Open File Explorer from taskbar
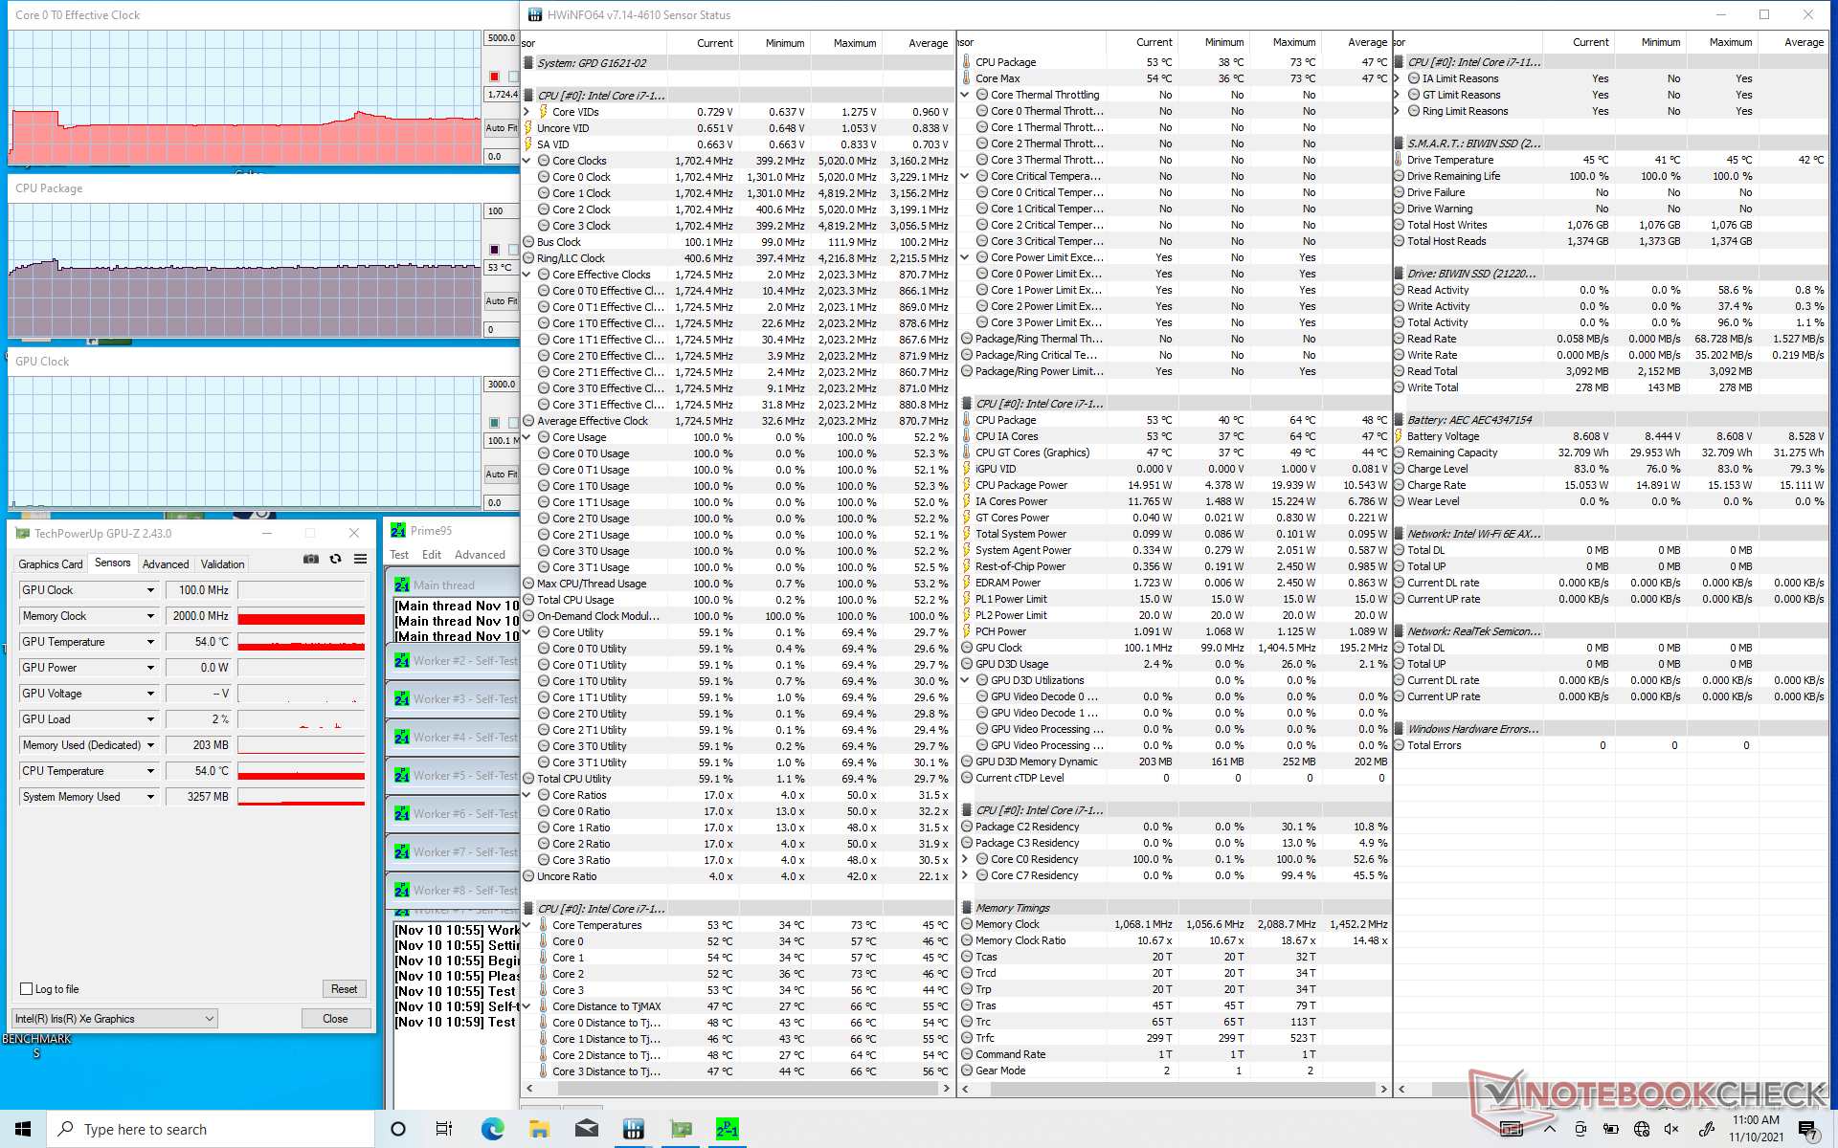The image size is (1838, 1148). pos(539,1129)
